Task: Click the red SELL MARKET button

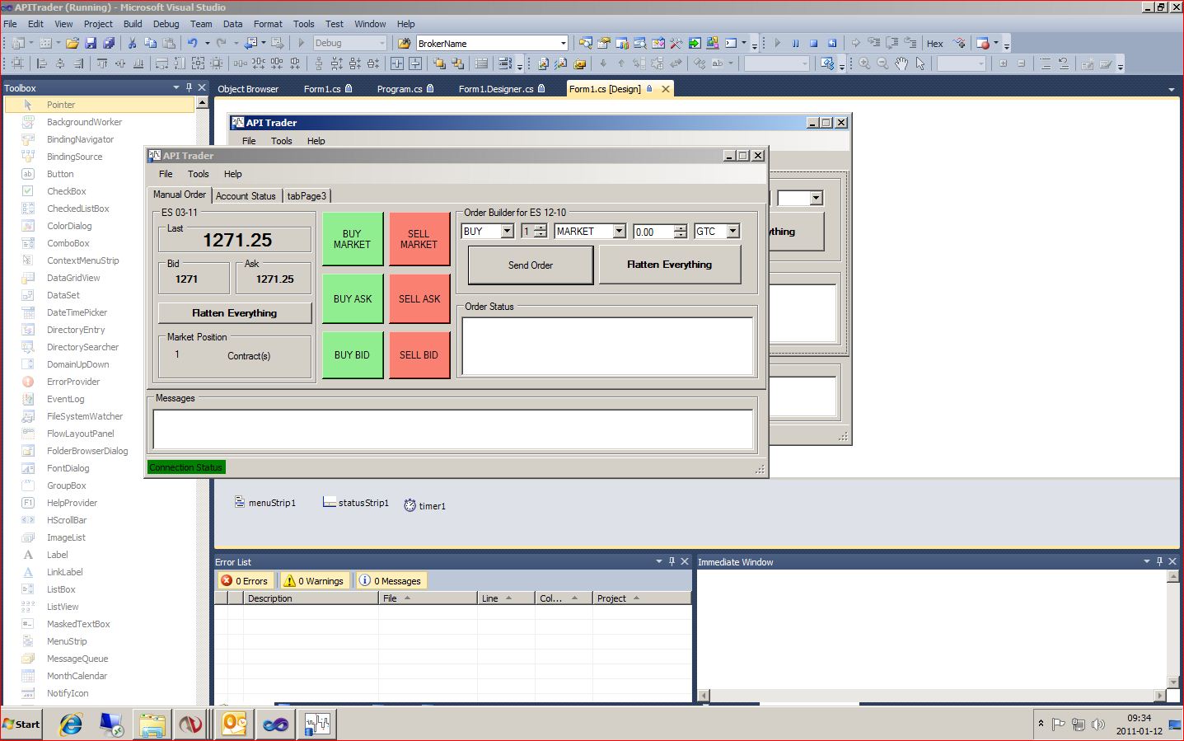Action: 419,239
